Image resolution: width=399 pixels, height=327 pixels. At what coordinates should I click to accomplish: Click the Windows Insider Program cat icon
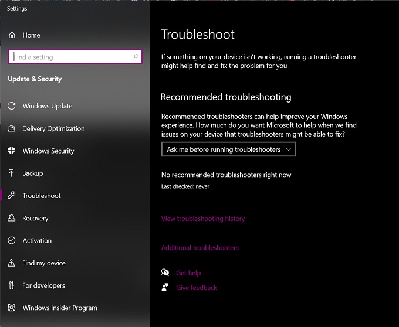pyautogui.click(x=12, y=308)
